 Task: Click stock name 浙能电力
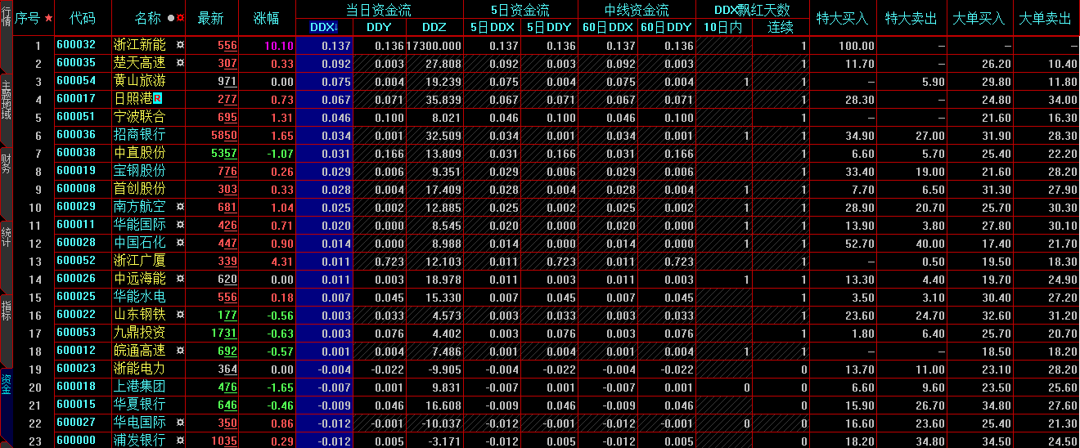click(139, 369)
